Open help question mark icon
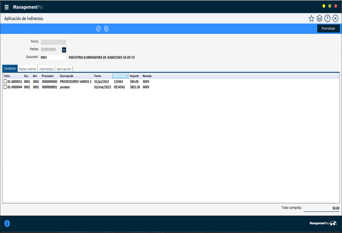 tap(327, 19)
